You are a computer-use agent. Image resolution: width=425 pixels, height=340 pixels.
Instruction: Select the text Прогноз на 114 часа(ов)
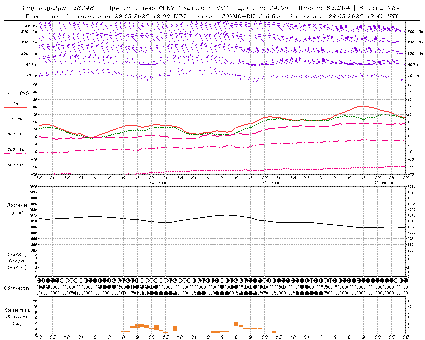tap(63, 16)
